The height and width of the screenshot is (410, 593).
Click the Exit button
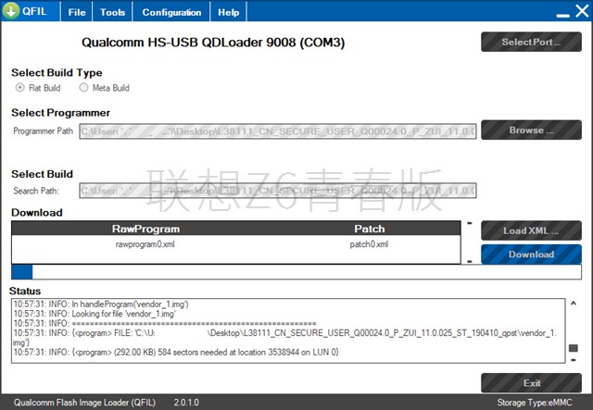531,383
